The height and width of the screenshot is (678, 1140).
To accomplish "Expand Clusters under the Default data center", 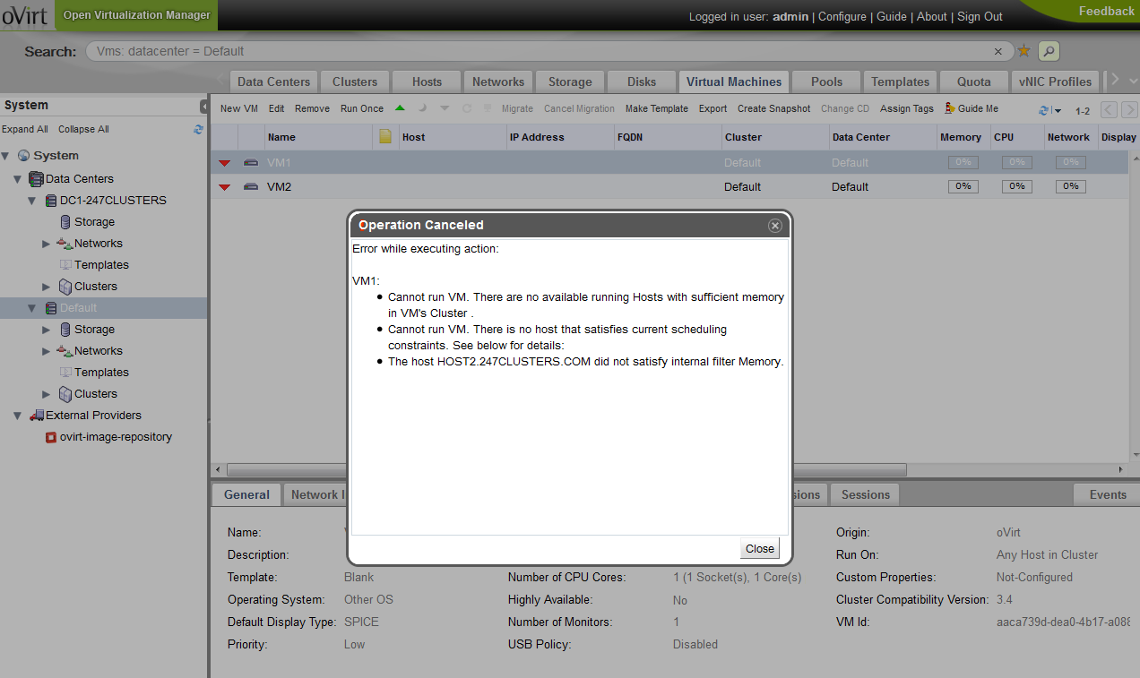I will (47, 394).
